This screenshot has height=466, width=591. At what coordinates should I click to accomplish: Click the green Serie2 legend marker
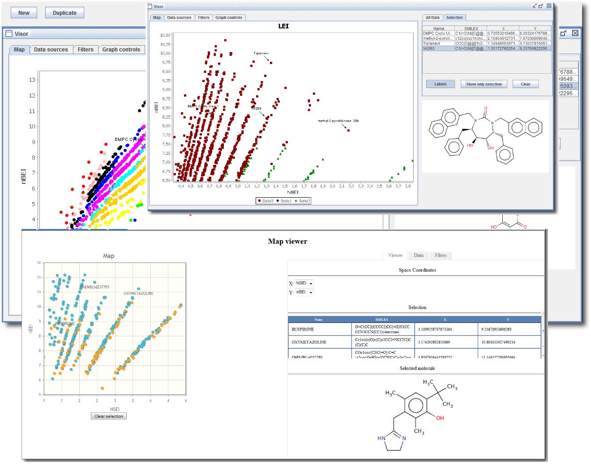coord(296,201)
